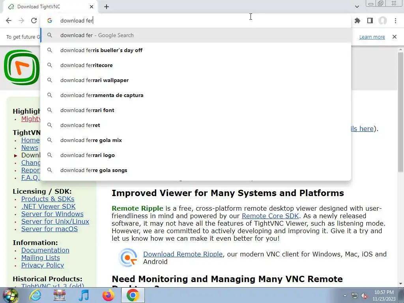Click the Learn more link

tap(372, 37)
